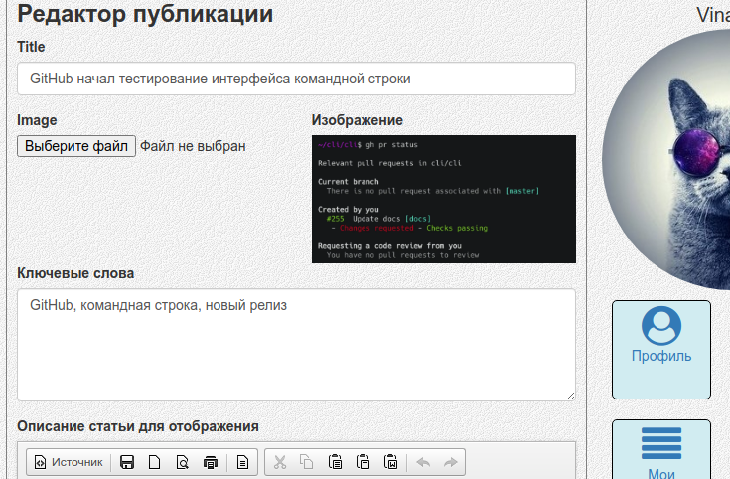Click the Redo arrow icon

point(450,462)
